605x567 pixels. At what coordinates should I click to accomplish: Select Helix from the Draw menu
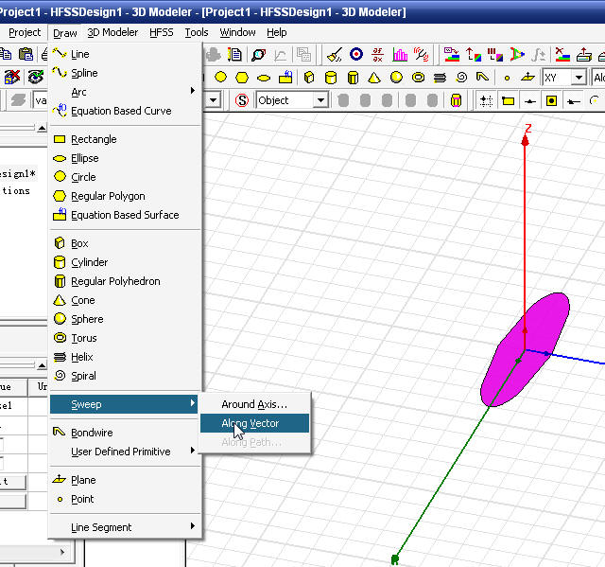(126, 357)
